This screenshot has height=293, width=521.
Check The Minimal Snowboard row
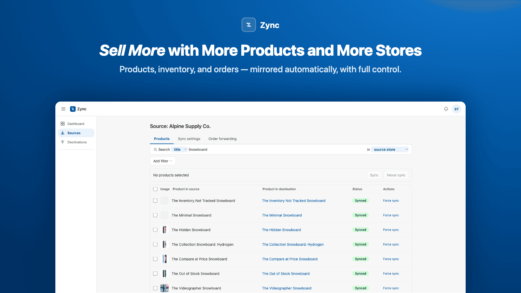155,215
